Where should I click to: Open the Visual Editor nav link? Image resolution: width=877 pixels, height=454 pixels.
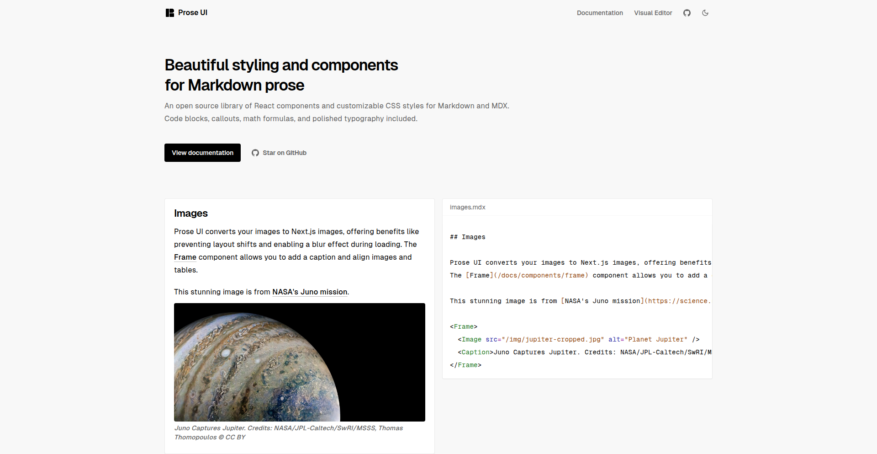pyautogui.click(x=653, y=13)
